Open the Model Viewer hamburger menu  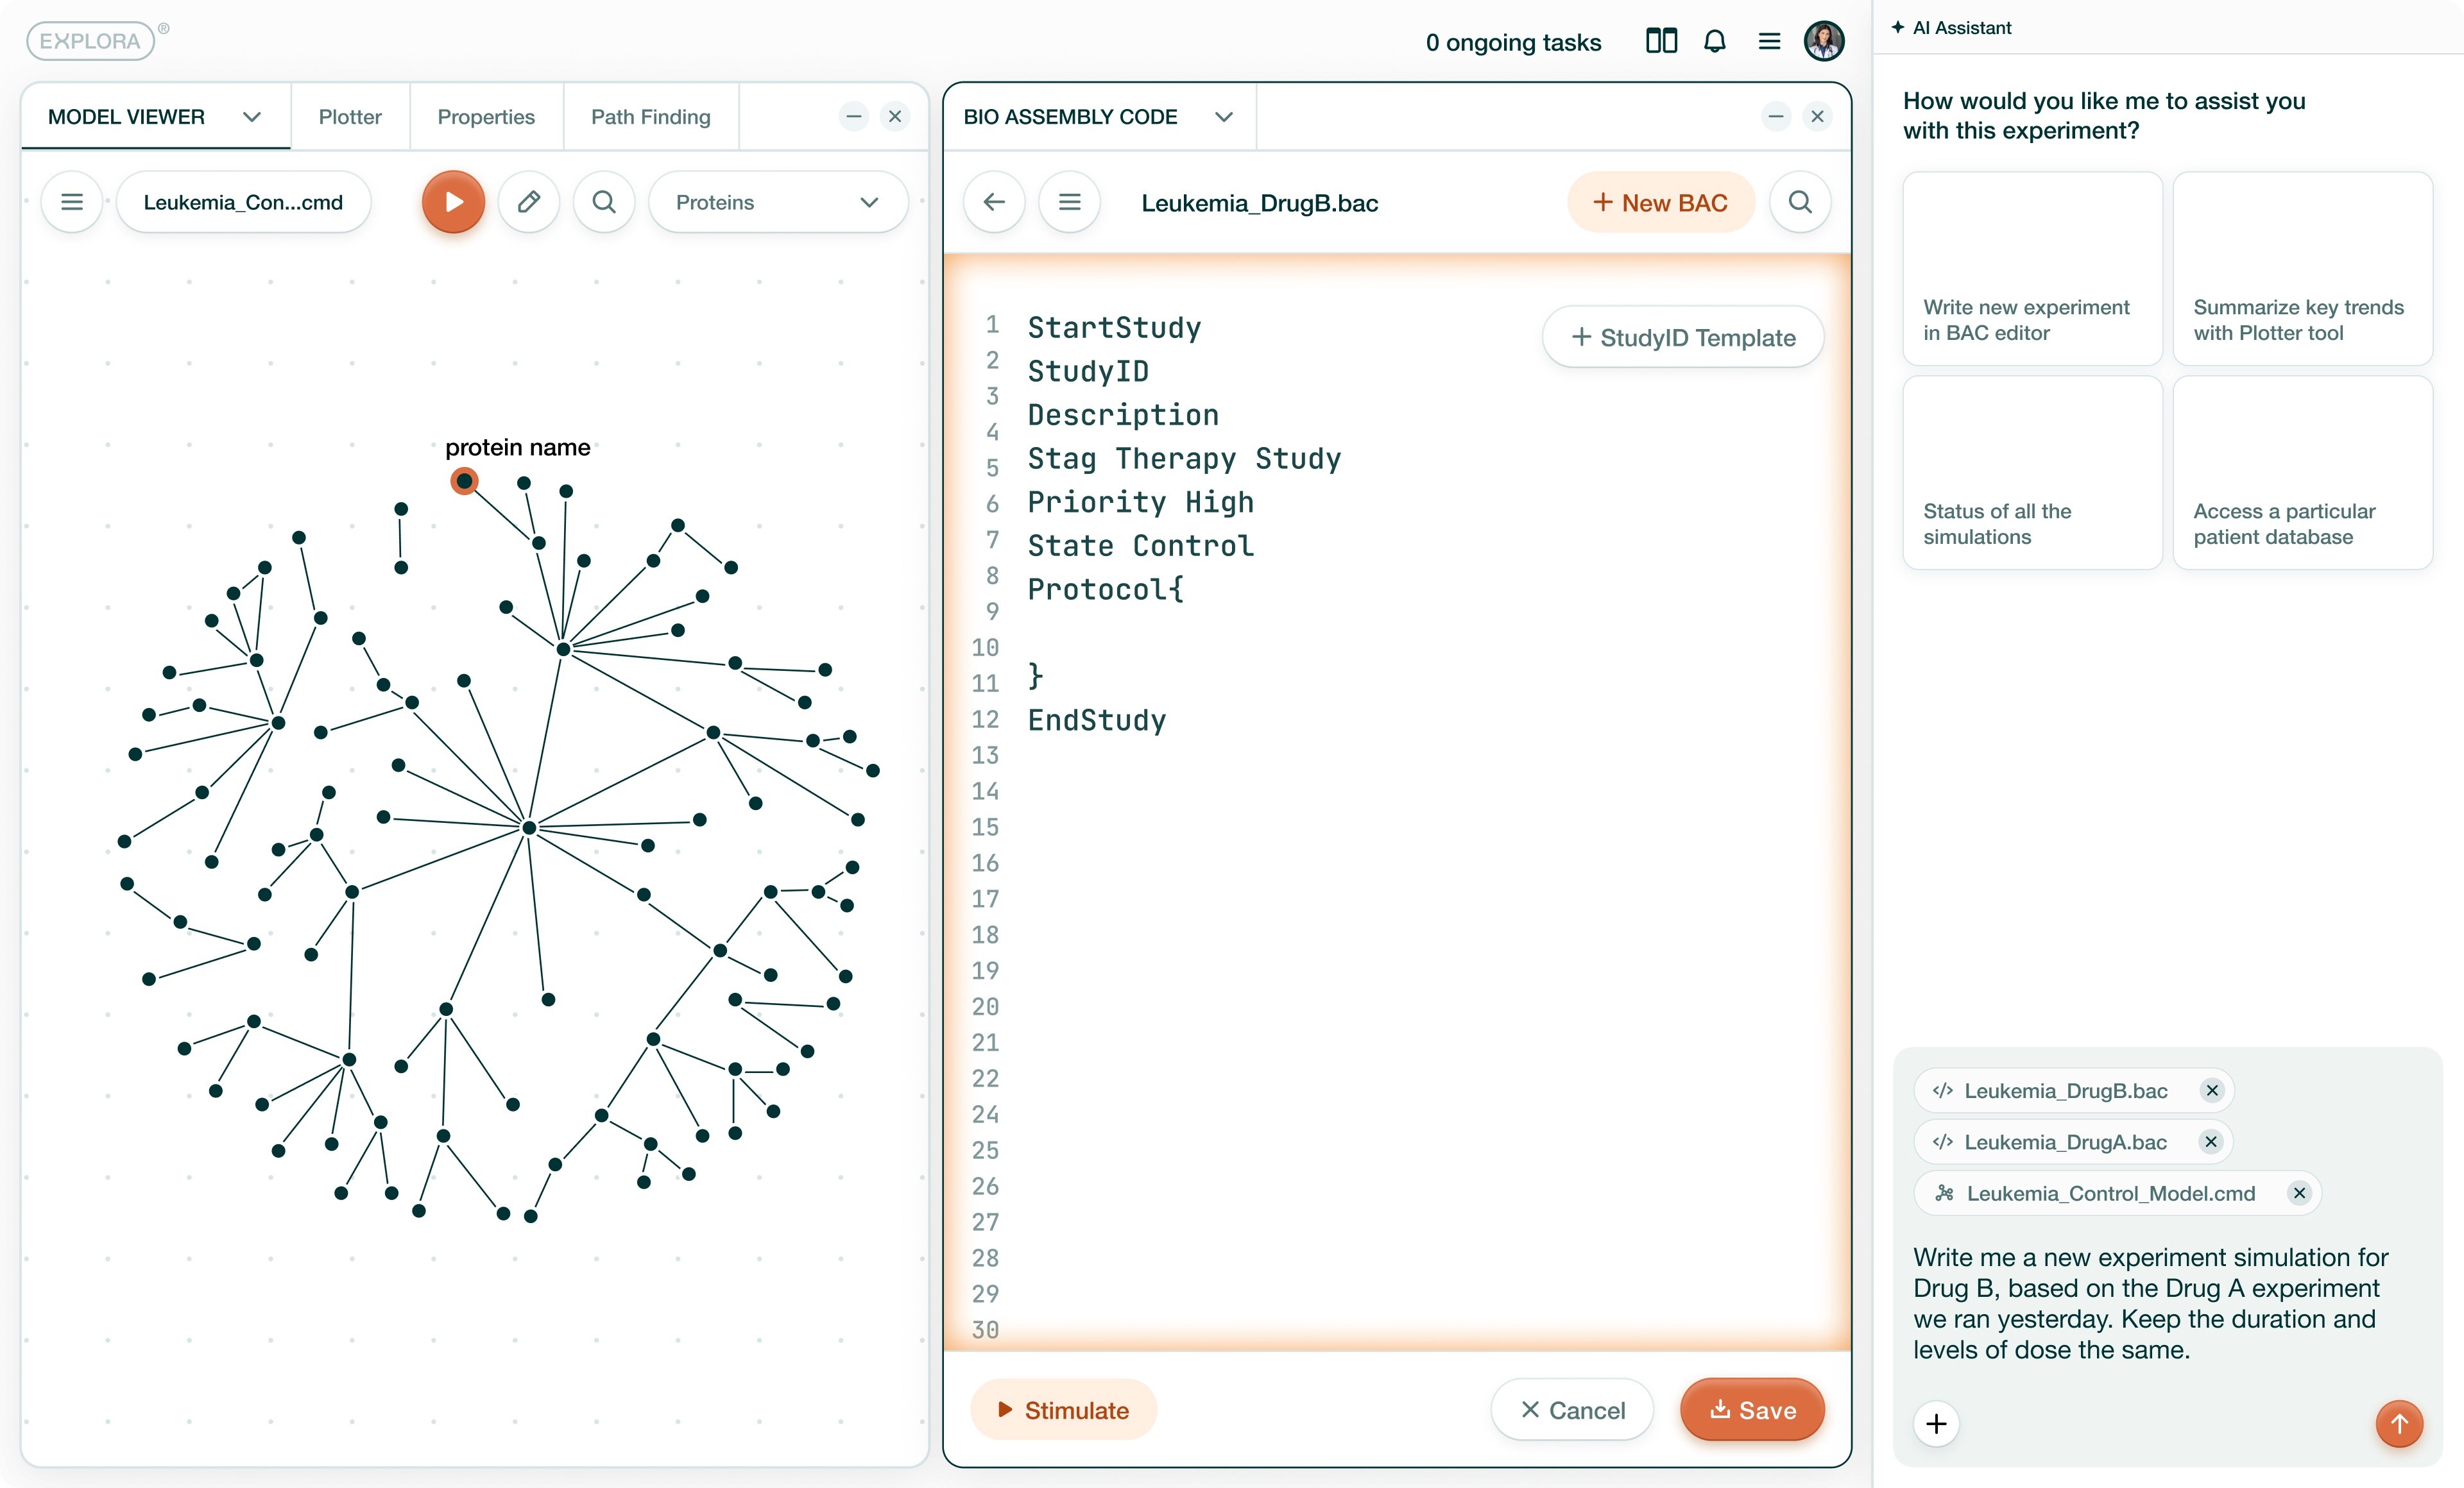(x=72, y=202)
